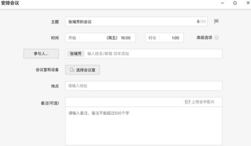The height and width of the screenshot is (146, 251).
Task: Open the 开始 start time selector
Action: pyautogui.click(x=100, y=38)
